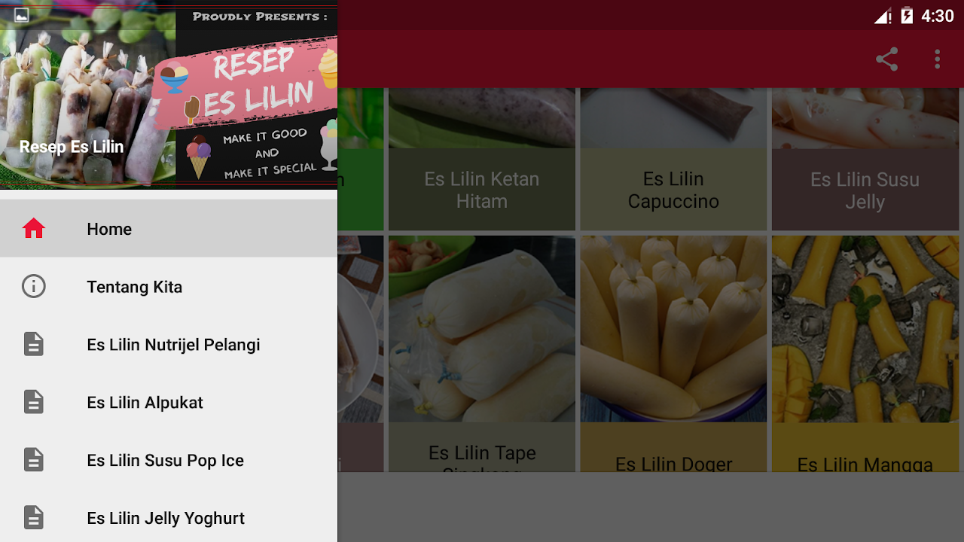Select the Es Lilin Mangga photo tile
This screenshot has width=964, height=542.
865,354
